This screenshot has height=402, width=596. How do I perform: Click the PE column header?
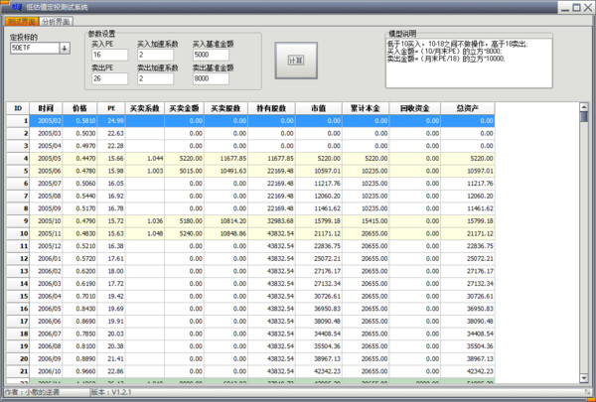(111, 108)
